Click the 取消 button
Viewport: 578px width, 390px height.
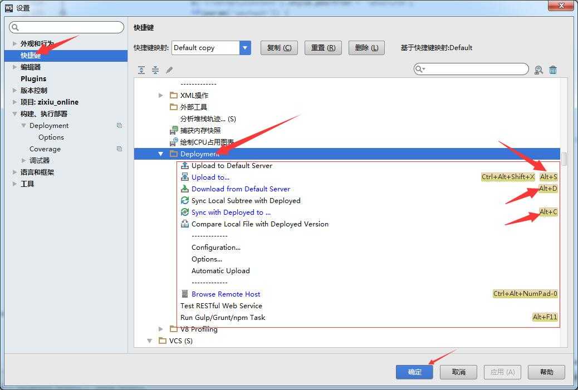tap(459, 372)
